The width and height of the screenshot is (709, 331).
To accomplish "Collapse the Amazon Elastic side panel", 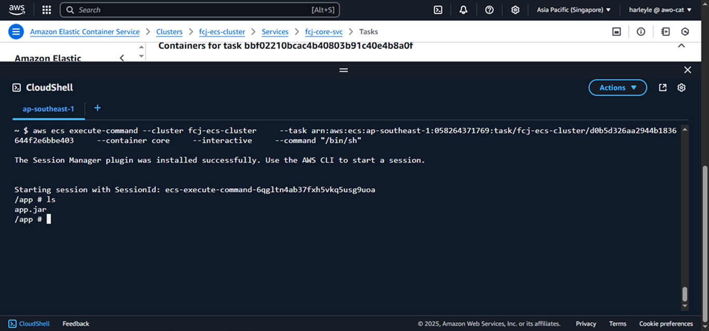I will click(x=122, y=58).
